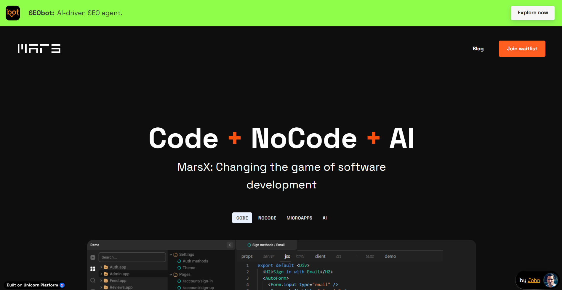Viewport: 562px width, 290px height.
Task: Click the 'Sign in with Email' code line
Action: click(x=298, y=272)
